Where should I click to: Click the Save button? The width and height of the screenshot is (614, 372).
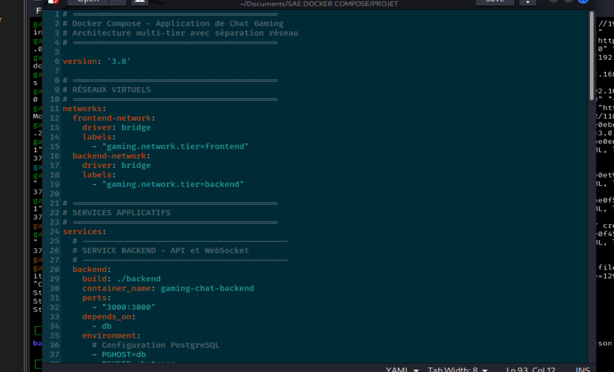coord(495,1)
